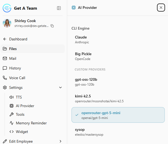
Task: Open the History page
Action: tap(15, 68)
